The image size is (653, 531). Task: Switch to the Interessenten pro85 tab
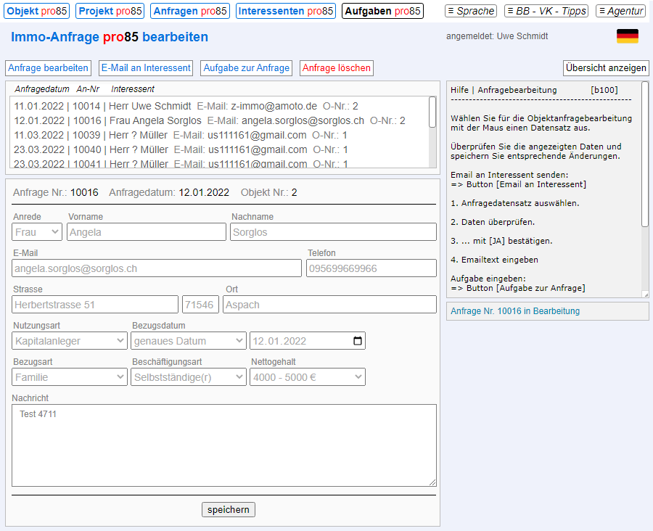point(286,11)
